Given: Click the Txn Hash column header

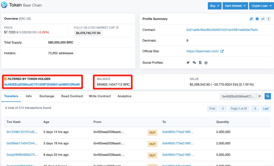Looking at the screenshot, I should [13, 122].
